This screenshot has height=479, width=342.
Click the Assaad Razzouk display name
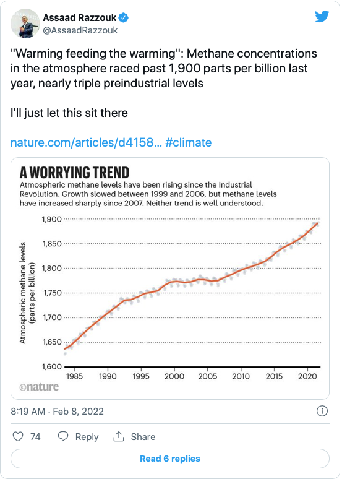coord(79,18)
